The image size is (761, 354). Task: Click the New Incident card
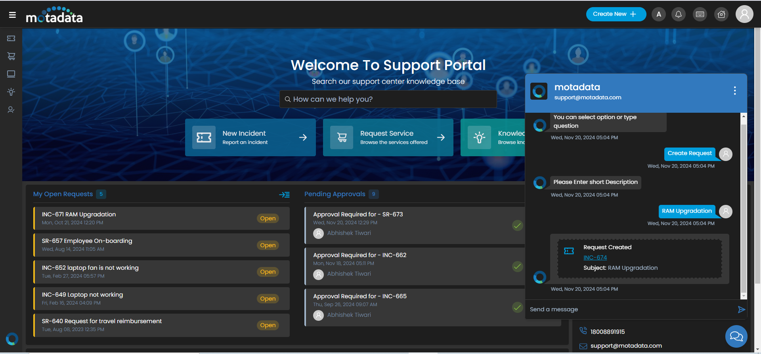point(250,137)
